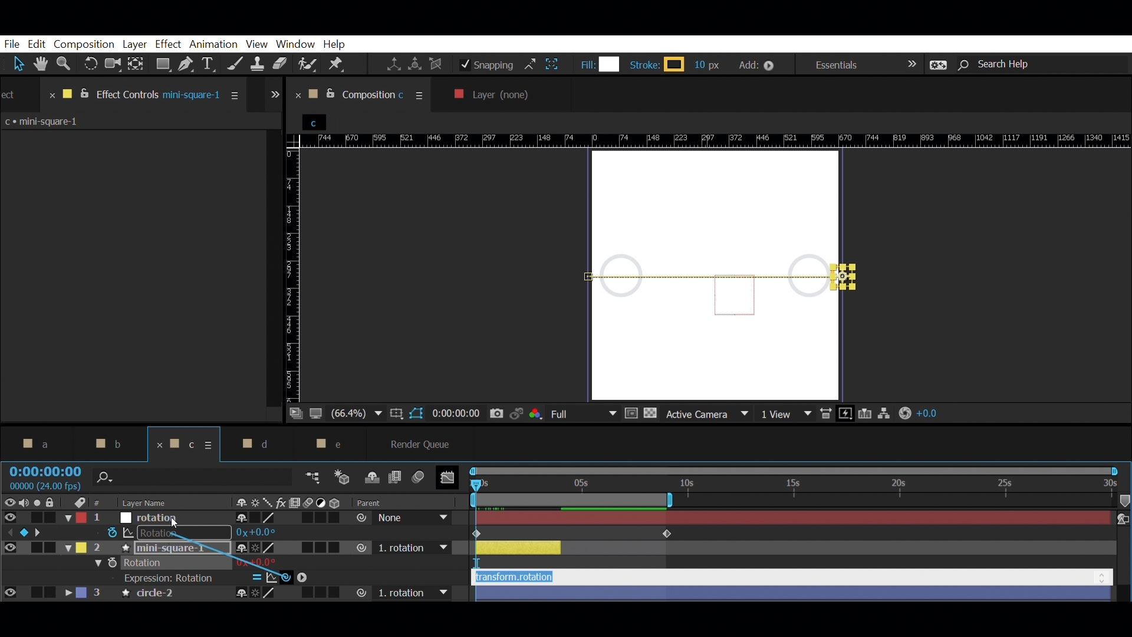Select the Rotation tool
The height and width of the screenshot is (637, 1132).
click(x=90, y=64)
